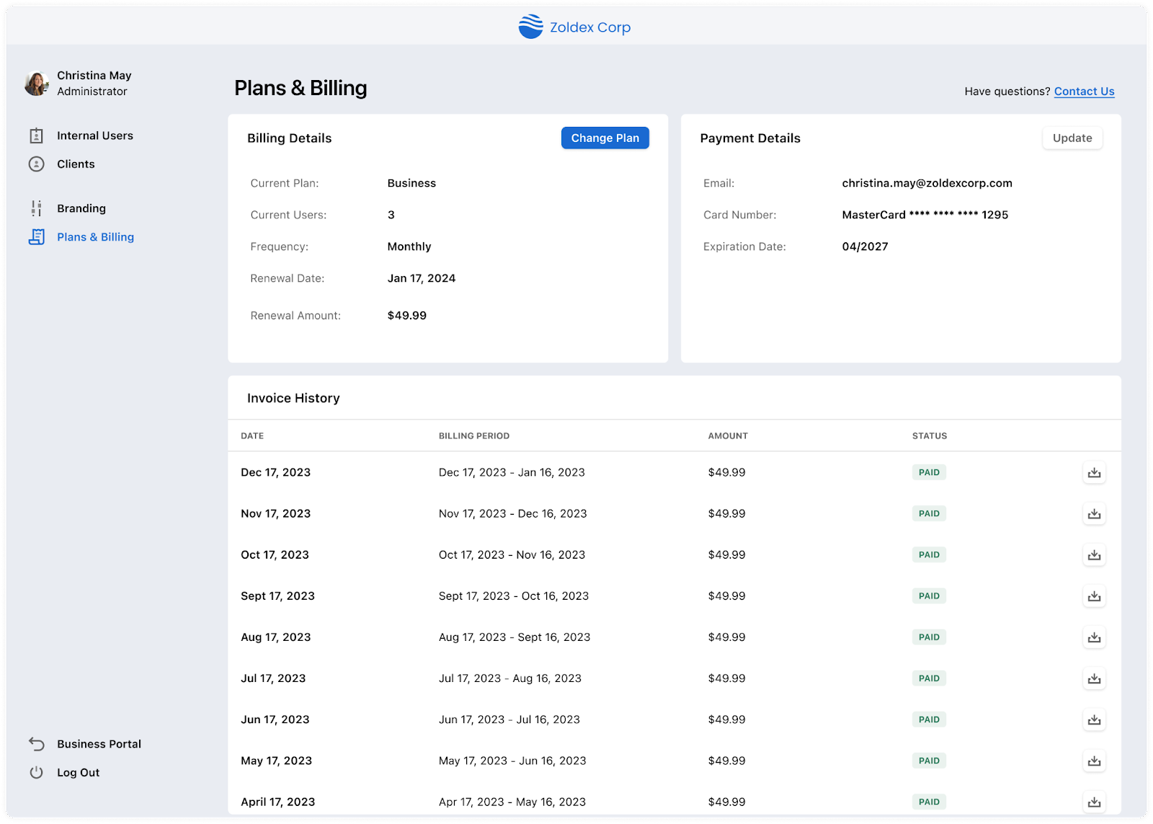Click the Change Plan button
This screenshot has width=1153, height=824.
(605, 138)
